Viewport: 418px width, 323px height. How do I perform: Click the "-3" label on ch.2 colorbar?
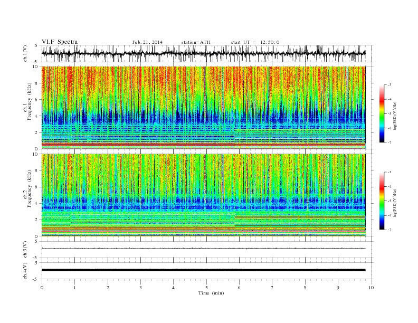[x=389, y=172]
